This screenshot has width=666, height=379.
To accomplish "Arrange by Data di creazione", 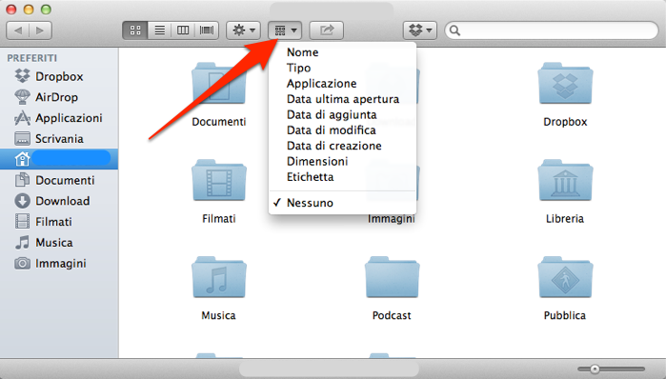I will click(342, 146).
